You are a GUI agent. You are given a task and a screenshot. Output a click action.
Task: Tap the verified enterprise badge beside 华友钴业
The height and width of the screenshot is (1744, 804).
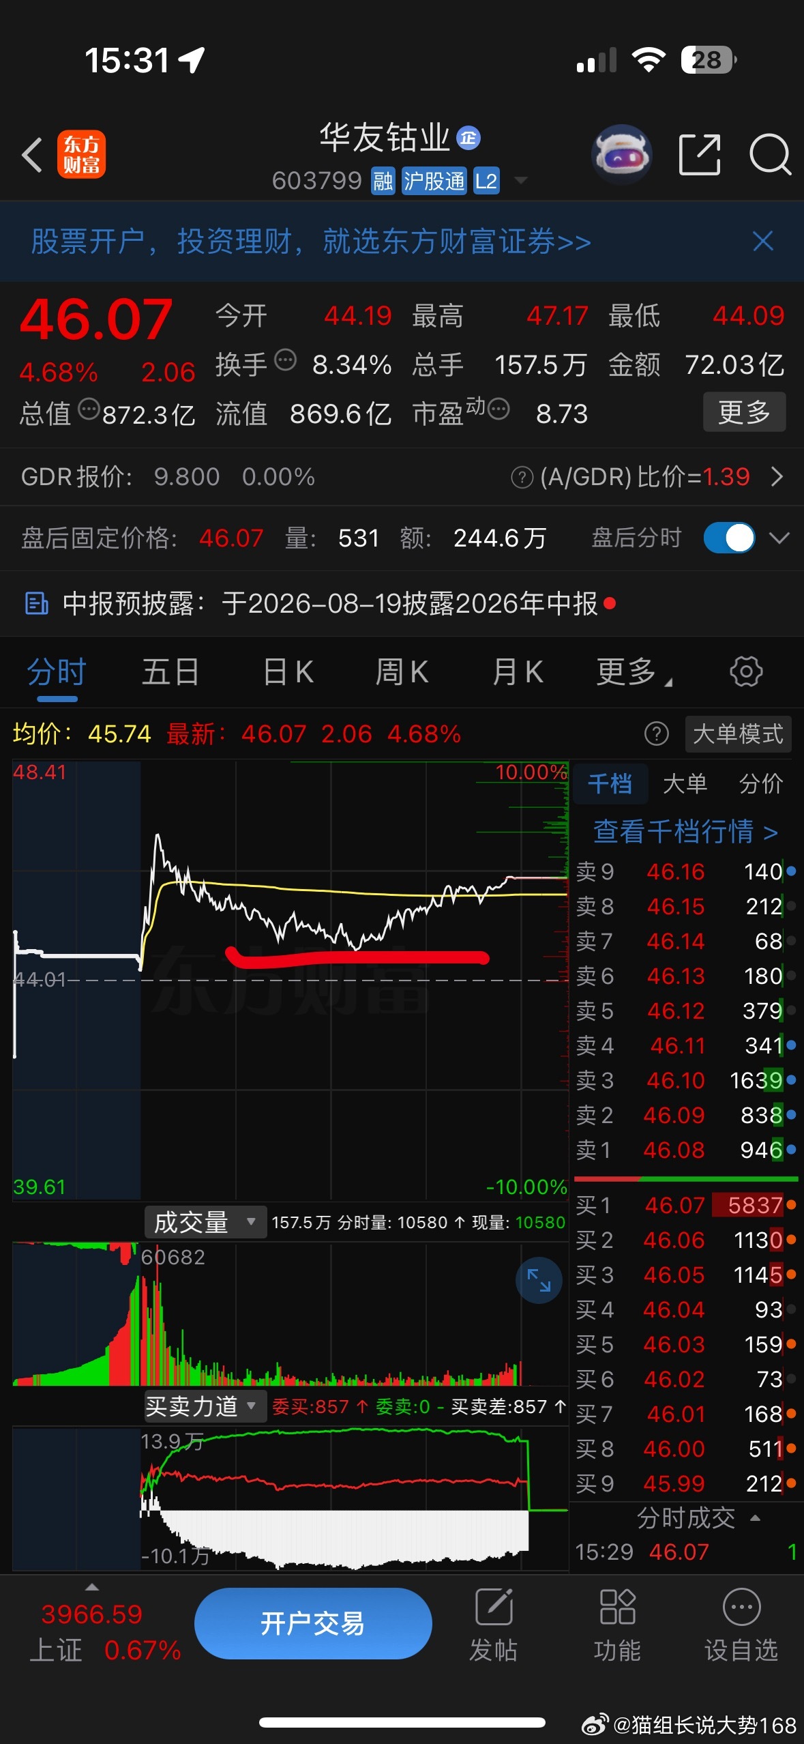[468, 139]
